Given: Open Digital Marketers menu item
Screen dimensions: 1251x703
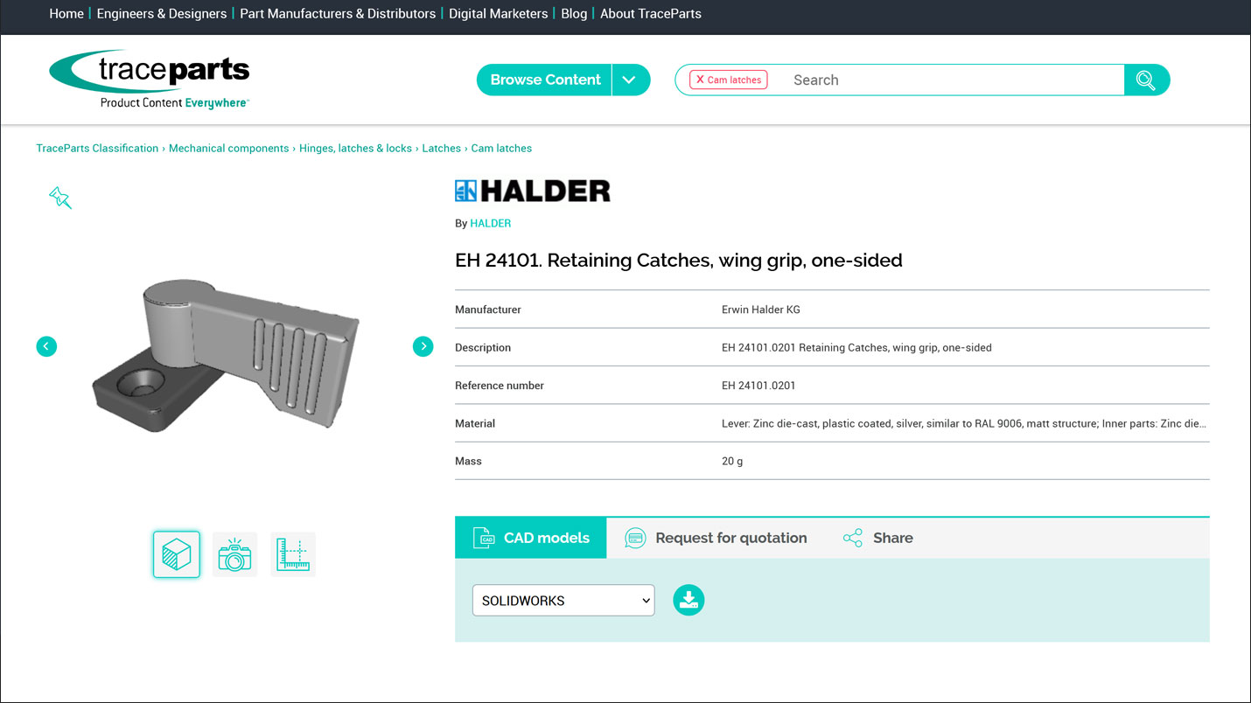Looking at the screenshot, I should 499,14.
